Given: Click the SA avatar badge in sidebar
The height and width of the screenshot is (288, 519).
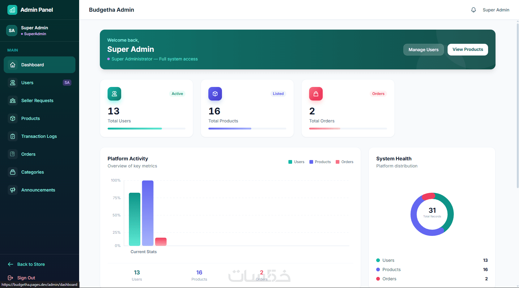Looking at the screenshot, I should pyautogui.click(x=12, y=31).
